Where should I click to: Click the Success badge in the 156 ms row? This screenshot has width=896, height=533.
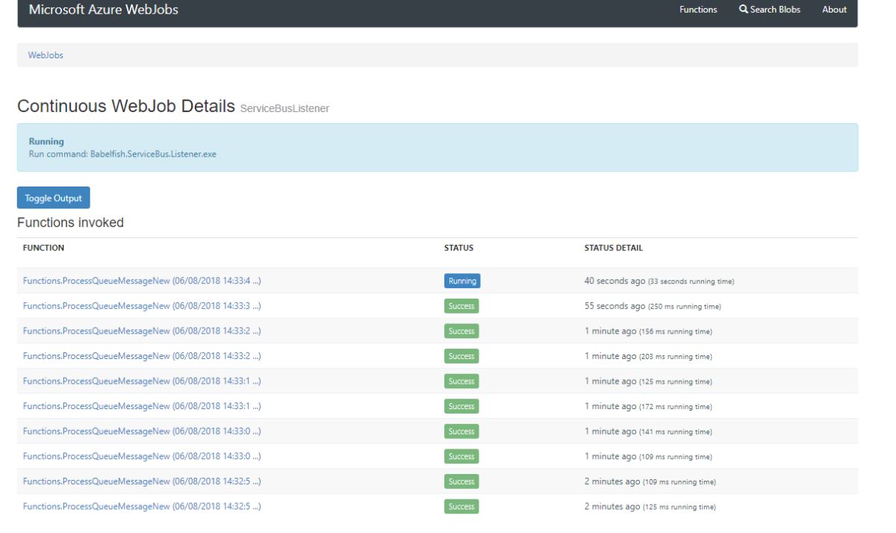461,331
